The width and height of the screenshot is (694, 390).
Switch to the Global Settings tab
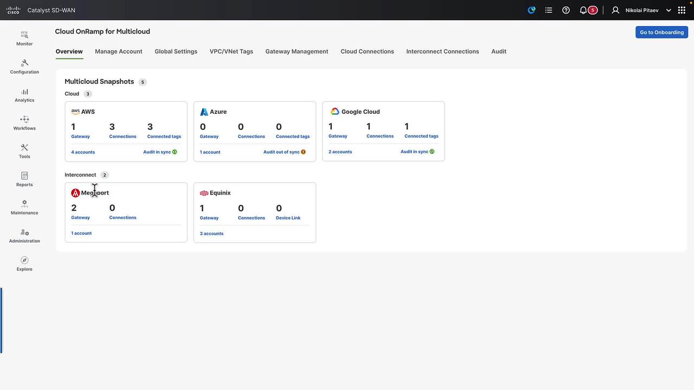(x=176, y=51)
